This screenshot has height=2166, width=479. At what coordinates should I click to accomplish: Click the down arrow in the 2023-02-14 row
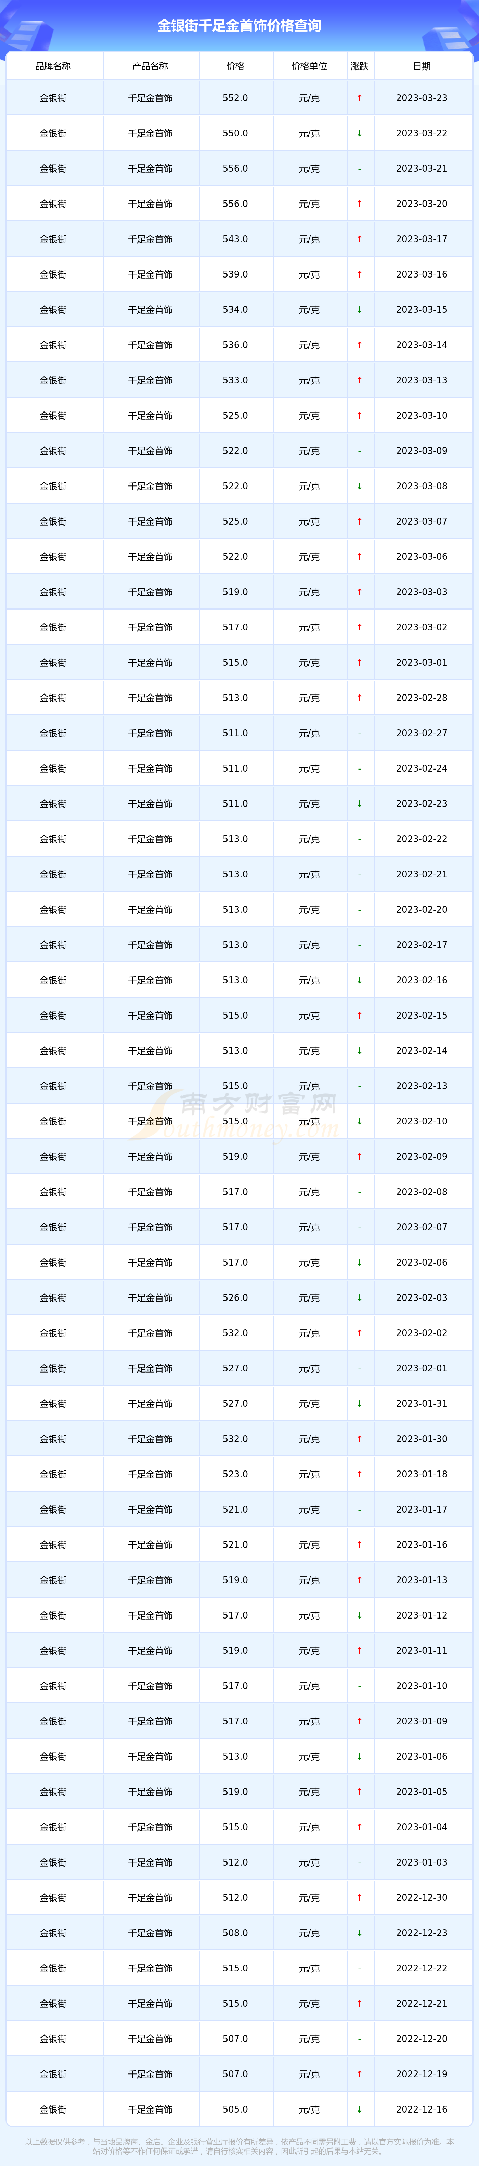[x=360, y=1052]
